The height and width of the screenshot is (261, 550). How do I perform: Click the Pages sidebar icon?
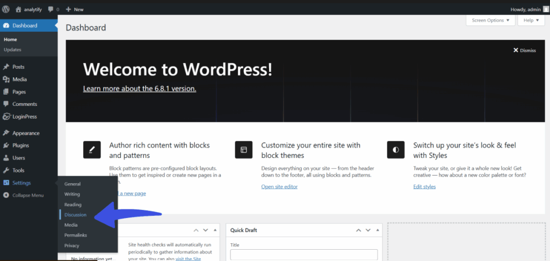[x=6, y=92]
